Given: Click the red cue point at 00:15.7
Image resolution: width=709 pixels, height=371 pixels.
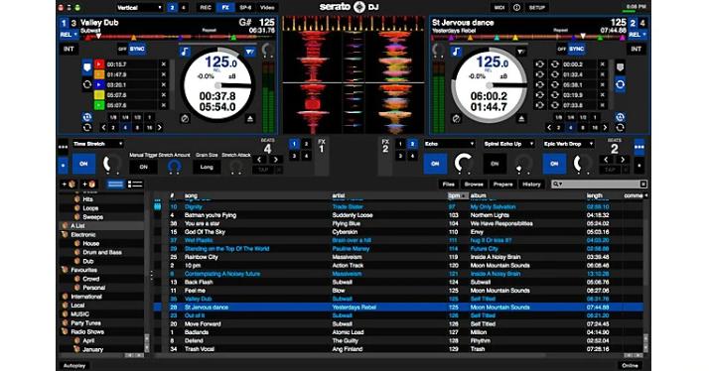Looking at the screenshot, I should tap(99, 64).
